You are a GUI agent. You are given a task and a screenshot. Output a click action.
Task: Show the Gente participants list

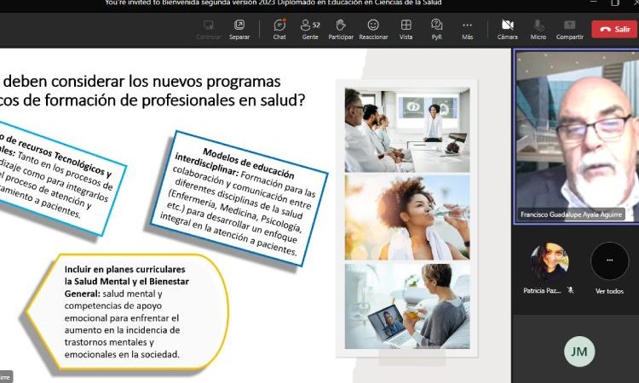(310, 29)
